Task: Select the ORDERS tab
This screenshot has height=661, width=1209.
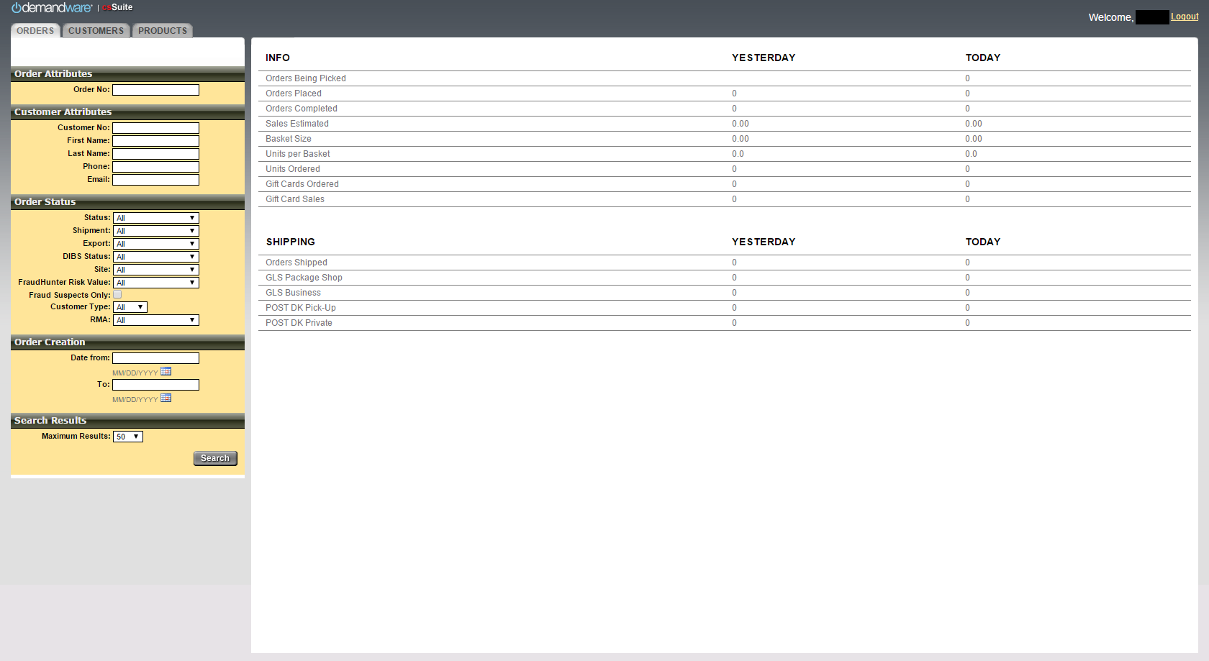Action: 35,30
